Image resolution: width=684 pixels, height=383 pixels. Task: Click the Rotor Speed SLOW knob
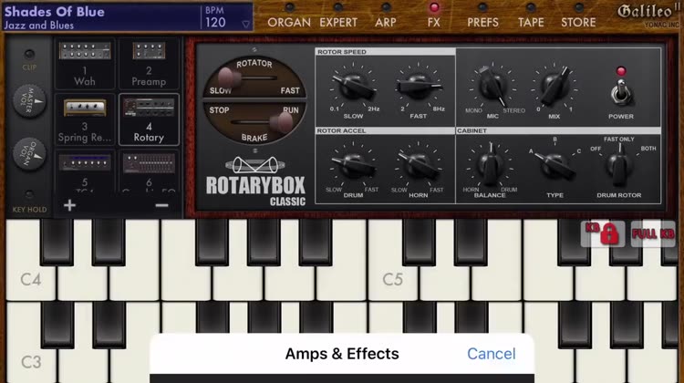[x=353, y=87]
